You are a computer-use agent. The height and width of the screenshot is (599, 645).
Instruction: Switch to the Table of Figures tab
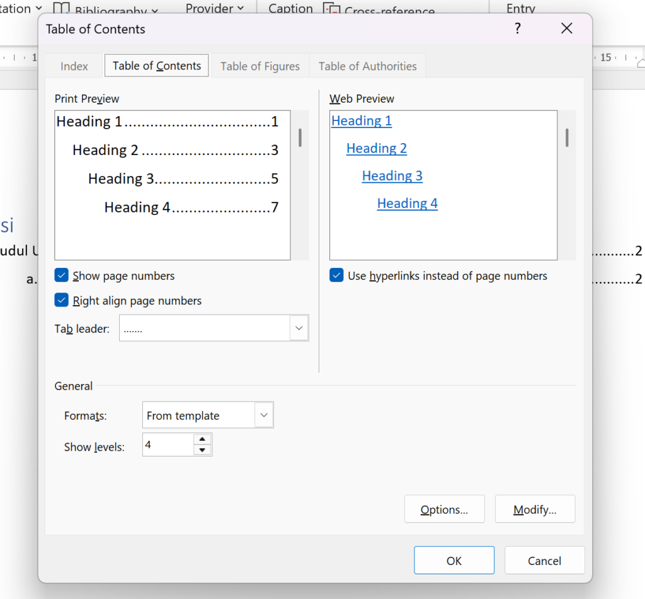tap(260, 66)
